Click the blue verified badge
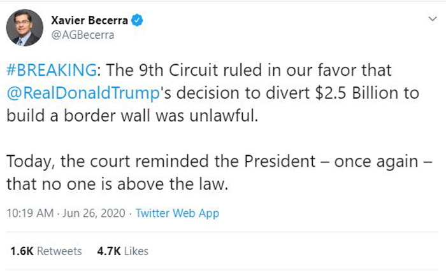Image resolution: width=446 pixels, height=271 pixels. [x=137, y=20]
